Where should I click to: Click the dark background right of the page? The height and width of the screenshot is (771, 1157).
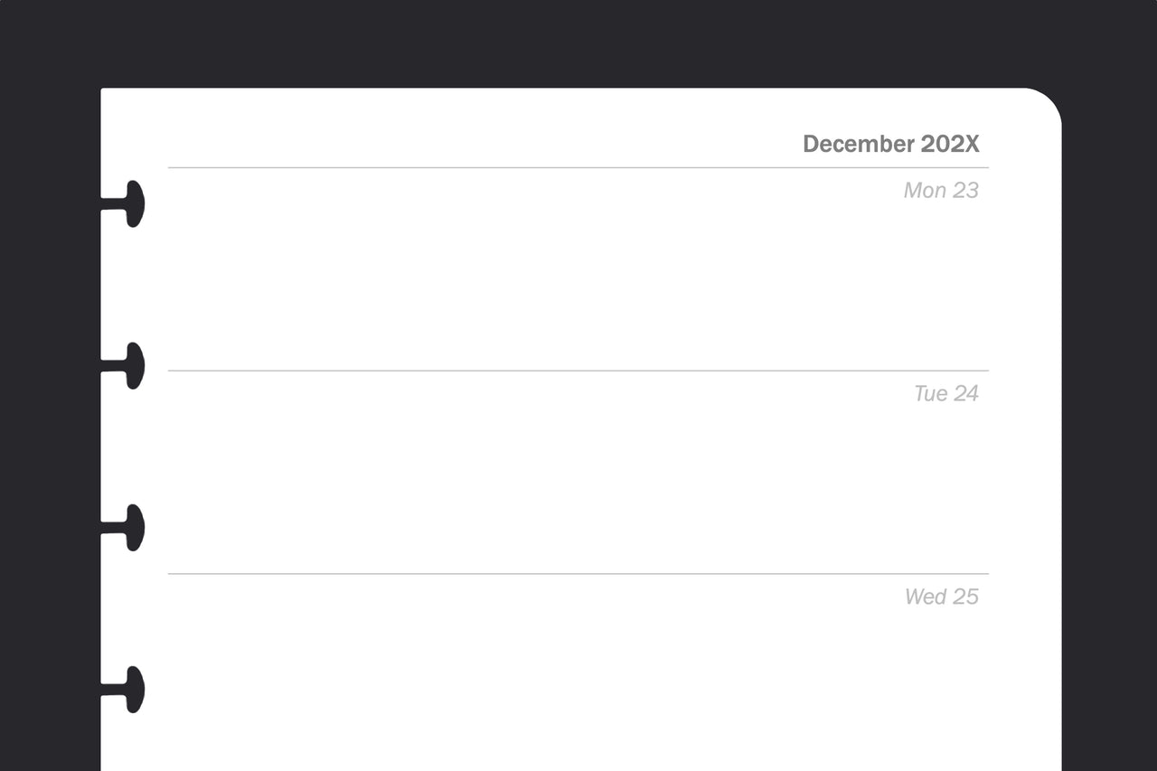[1109, 407]
